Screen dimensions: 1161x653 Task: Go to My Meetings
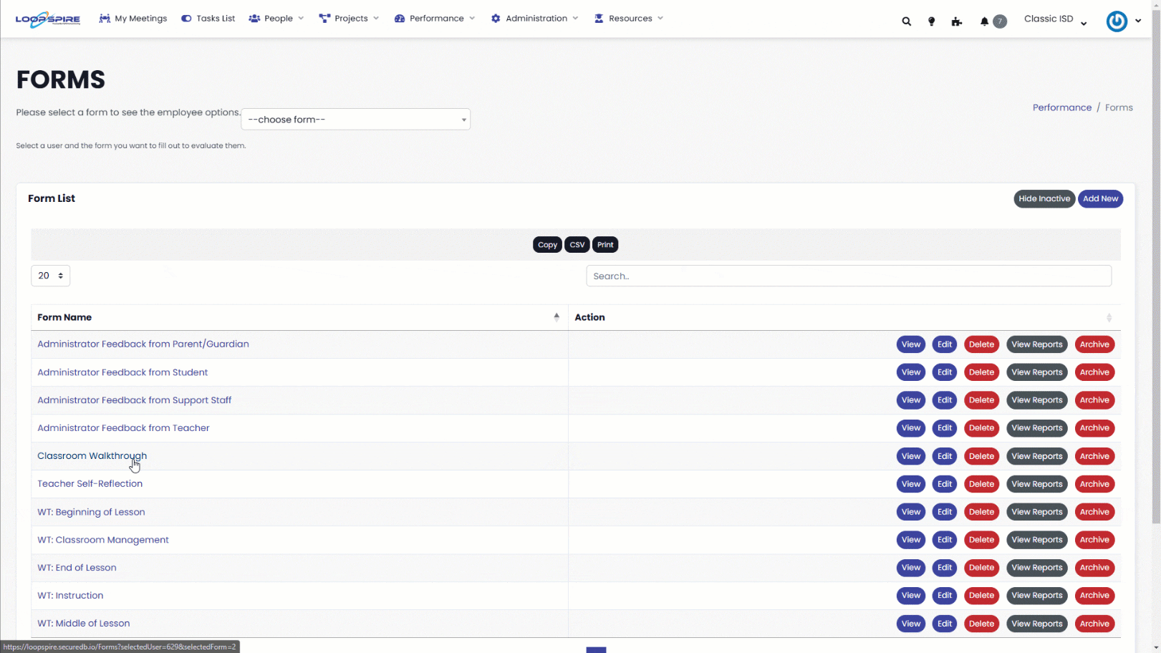click(x=133, y=19)
